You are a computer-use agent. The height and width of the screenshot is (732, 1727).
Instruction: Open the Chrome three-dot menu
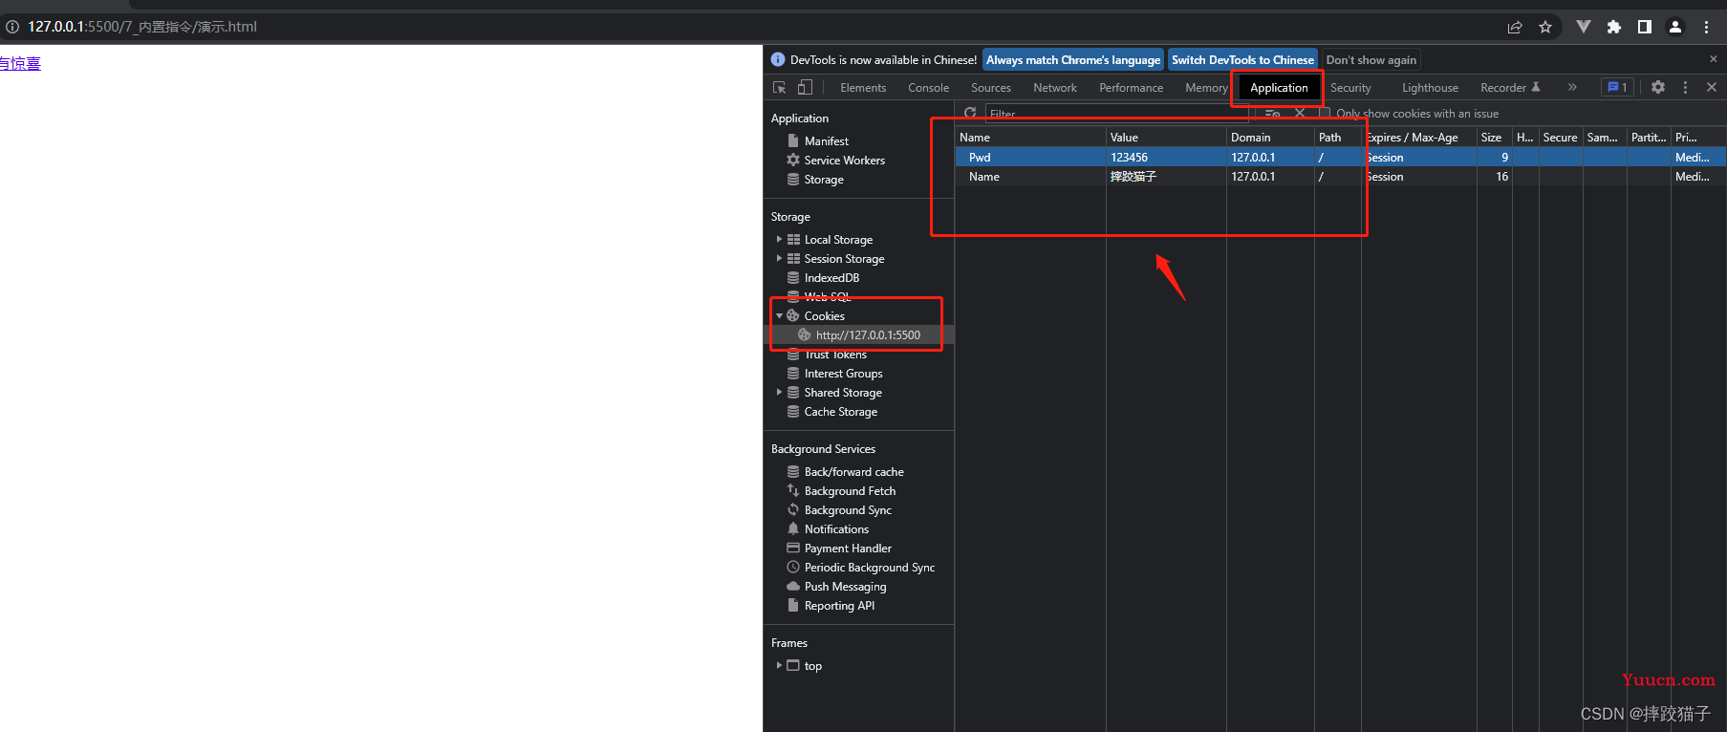point(1706,27)
